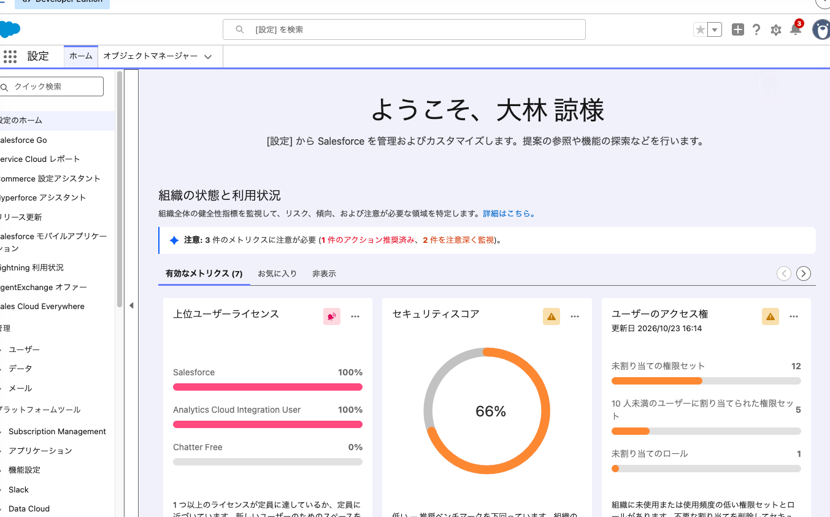830x517 pixels.
Task: Go to previous metrics with left arrow
Action: (784, 274)
